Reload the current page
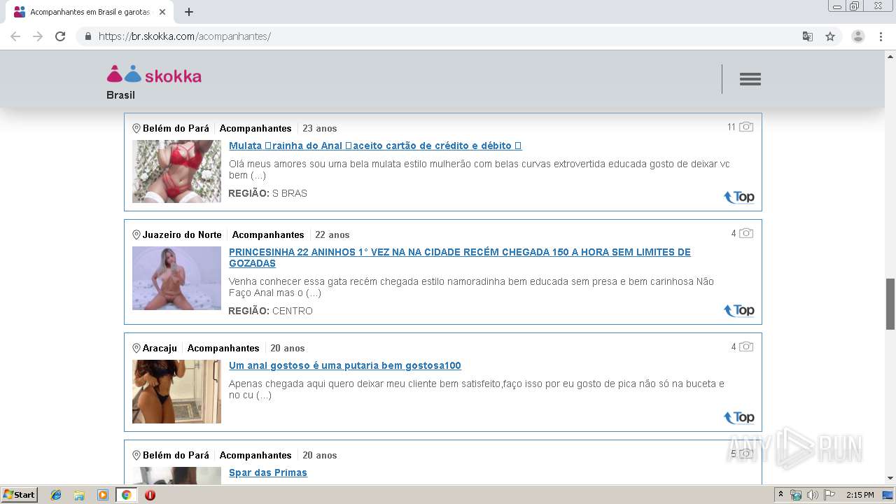 click(x=60, y=36)
